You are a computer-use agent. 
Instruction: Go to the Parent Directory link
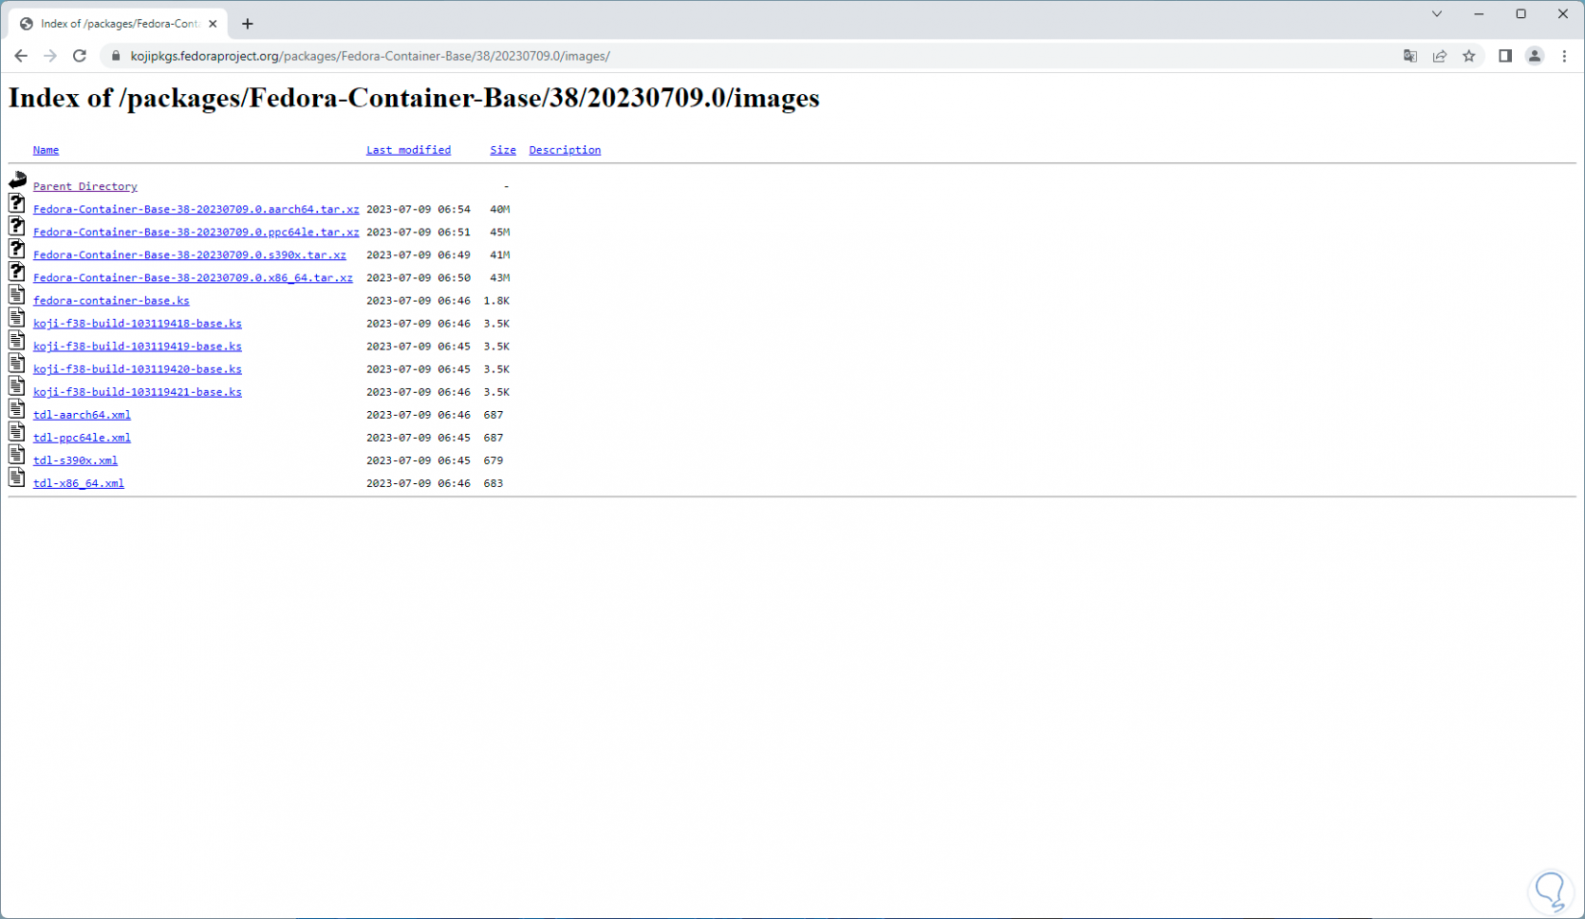tap(85, 186)
